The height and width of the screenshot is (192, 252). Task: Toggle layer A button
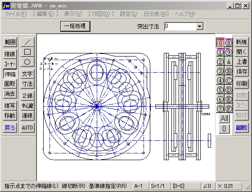coord(229,62)
